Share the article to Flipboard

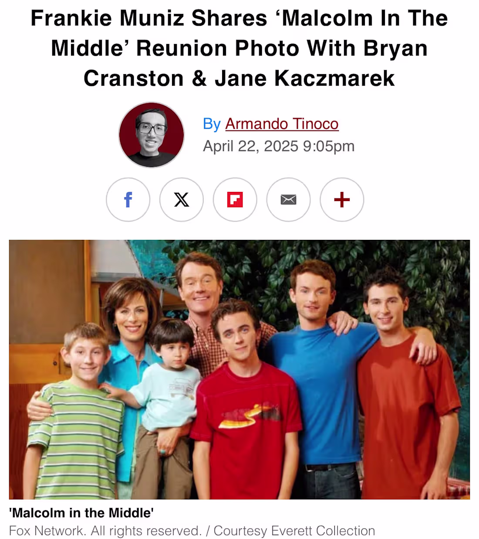235,200
